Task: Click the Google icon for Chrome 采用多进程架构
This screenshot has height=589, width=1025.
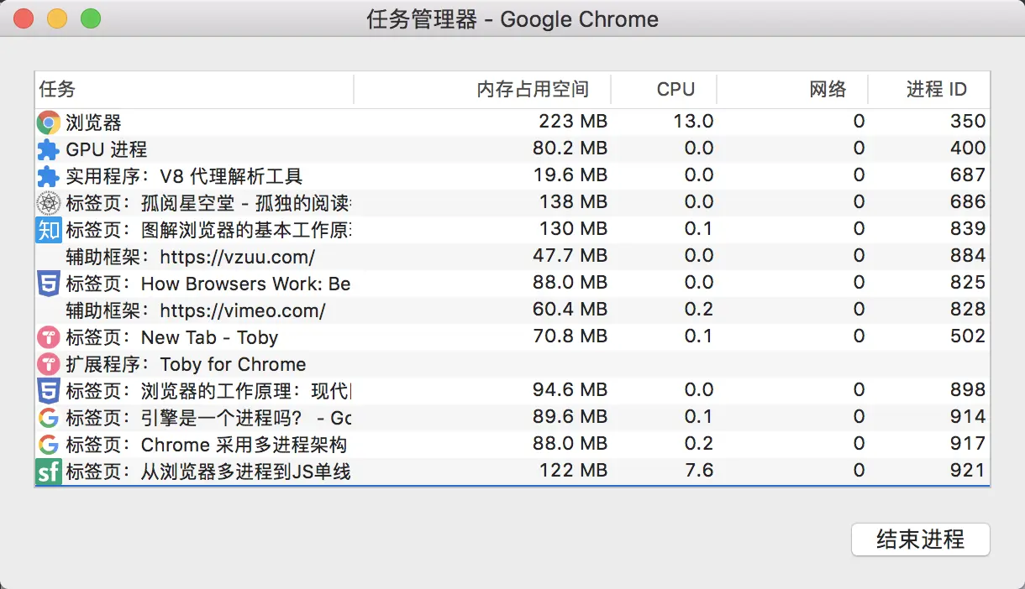Action: (x=49, y=445)
